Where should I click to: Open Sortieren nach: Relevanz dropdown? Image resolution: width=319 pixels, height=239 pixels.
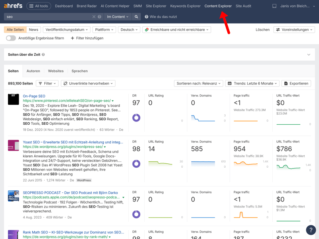click(x=198, y=83)
